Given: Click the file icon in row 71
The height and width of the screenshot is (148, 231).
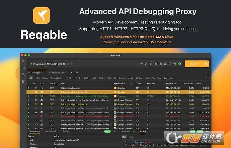Looking at the screenshot, I should (x=42, y=88).
